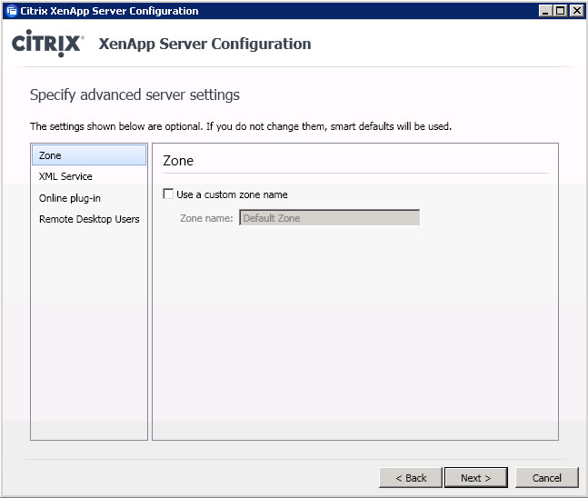Go back with the Back button

pos(411,478)
